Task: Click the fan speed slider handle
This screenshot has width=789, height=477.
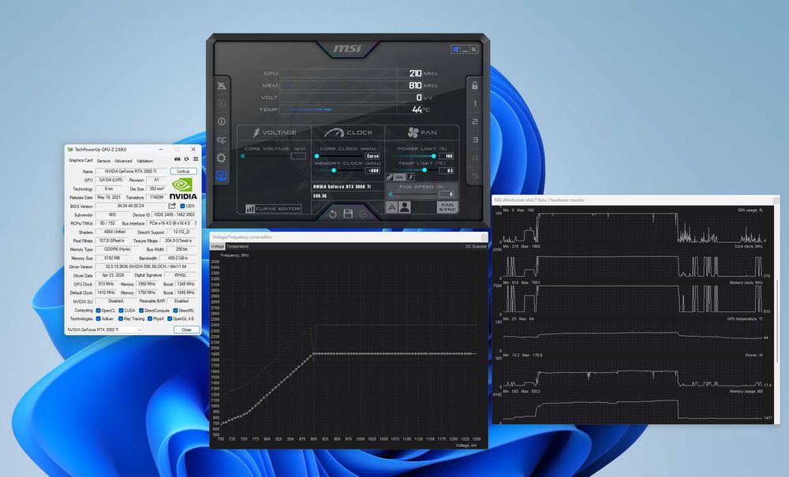Action: pos(391,194)
